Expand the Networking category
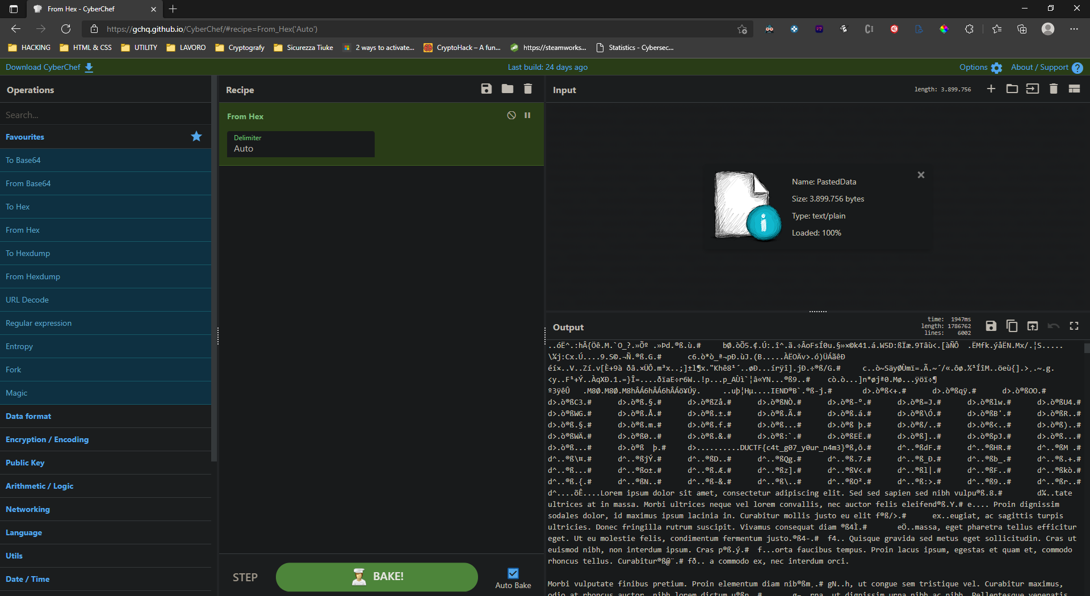The height and width of the screenshot is (596, 1090). tap(106, 509)
